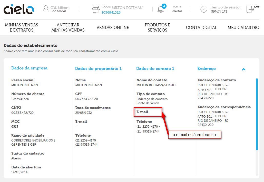This screenshot has width=264, height=182.
Task: Click Ramo de atividade value CORRETORES IMOBILIARIOS
Action: pyautogui.click(x=33, y=142)
